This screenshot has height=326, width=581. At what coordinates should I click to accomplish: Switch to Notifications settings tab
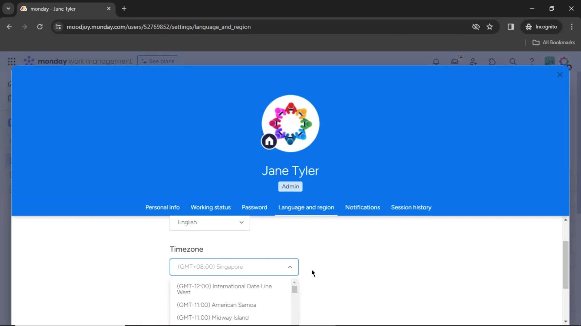[363, 207]
